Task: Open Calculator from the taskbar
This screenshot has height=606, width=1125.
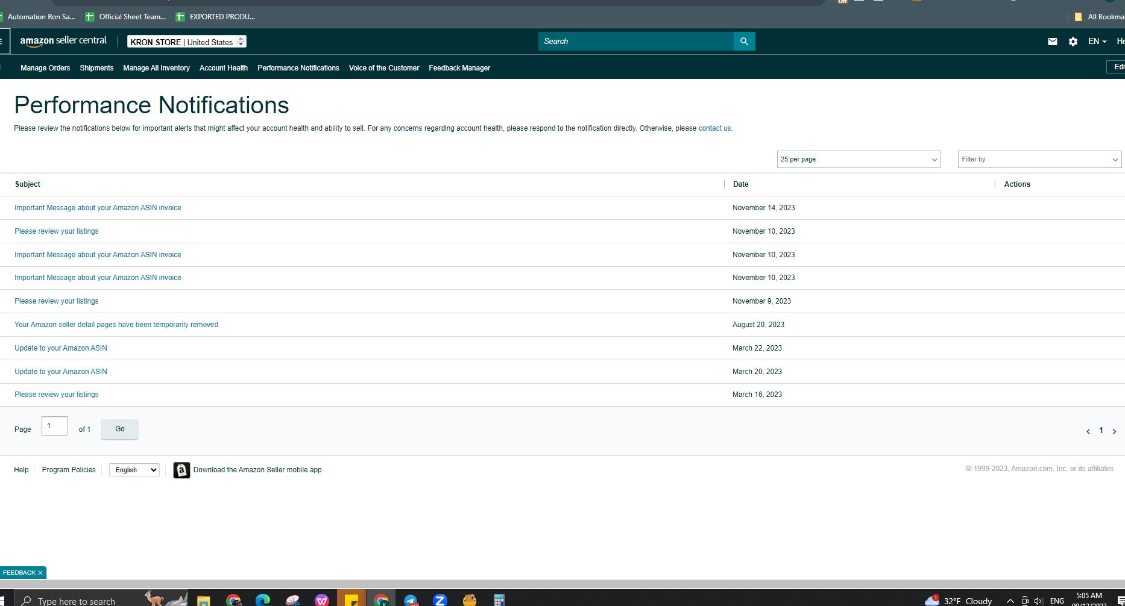Action: click(x=499, y=600)
